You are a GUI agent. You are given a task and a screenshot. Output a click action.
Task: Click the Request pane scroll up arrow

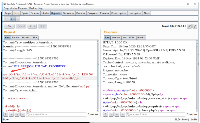(x=98, y=42)
